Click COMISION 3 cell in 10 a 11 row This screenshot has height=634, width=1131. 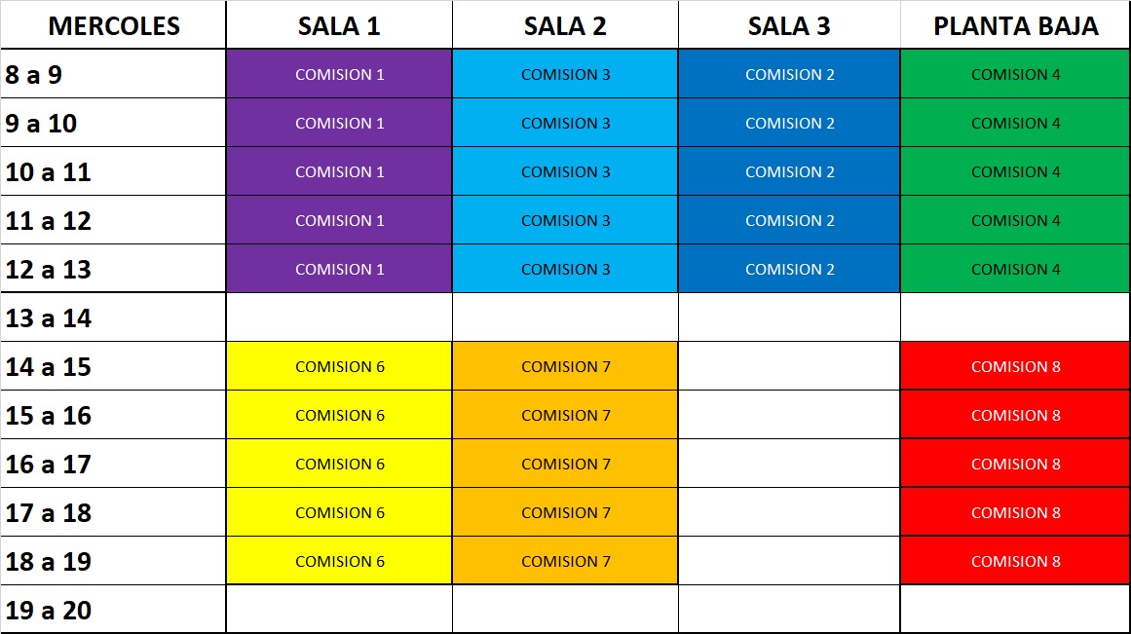(x=565, y=172)
